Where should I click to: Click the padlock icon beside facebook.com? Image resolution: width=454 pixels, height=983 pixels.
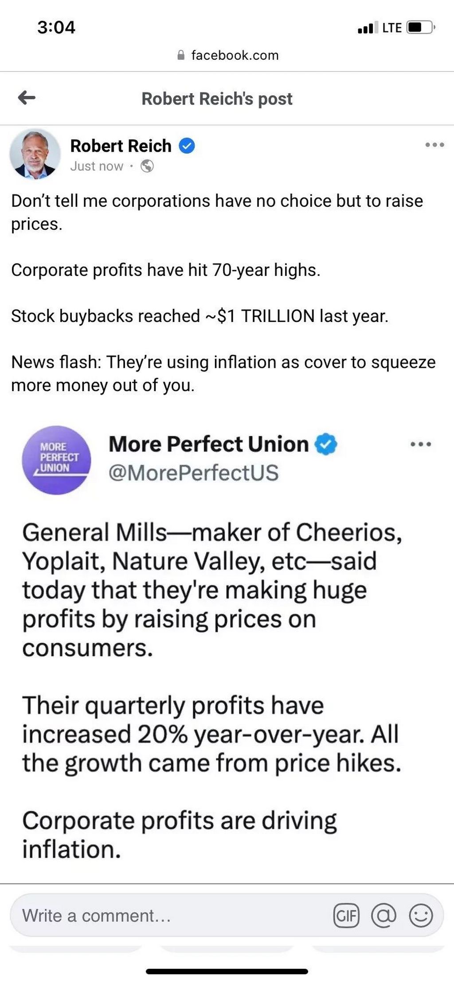tap(180, 55)
